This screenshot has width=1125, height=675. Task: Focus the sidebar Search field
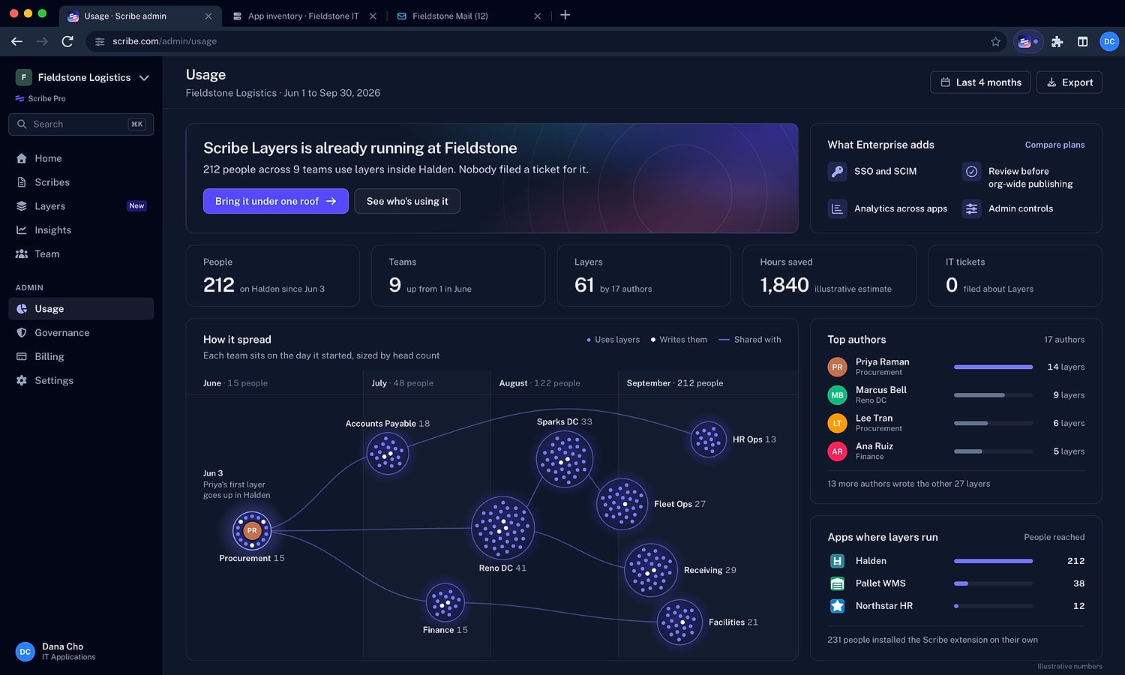point(81,124)
